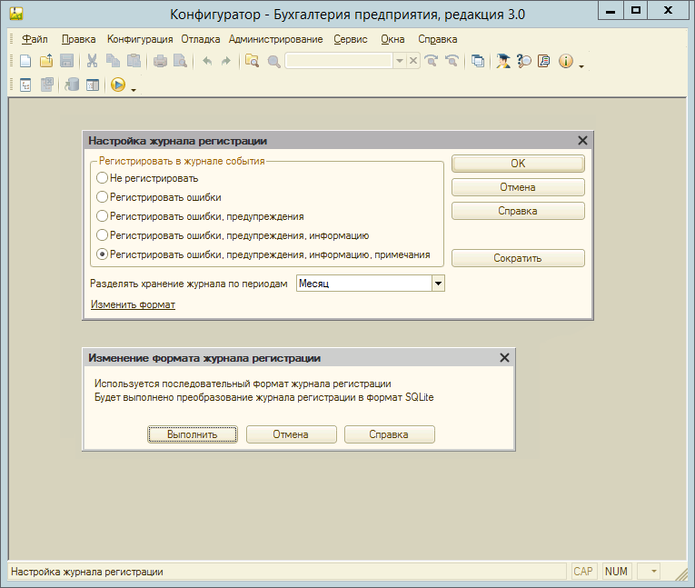This screenshot has width=695, height=588.
Task: Click Справка in Настройка журнала dialog
Action: click(518, 211)
